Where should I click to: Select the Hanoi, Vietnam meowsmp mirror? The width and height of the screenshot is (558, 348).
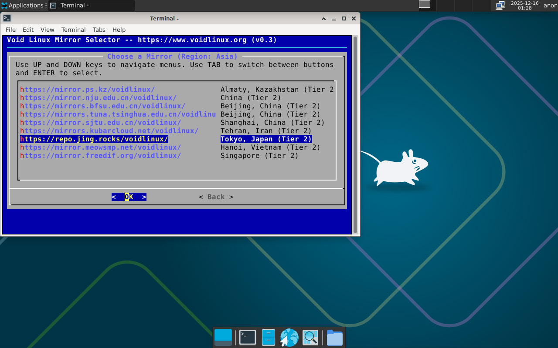[100, 147]
